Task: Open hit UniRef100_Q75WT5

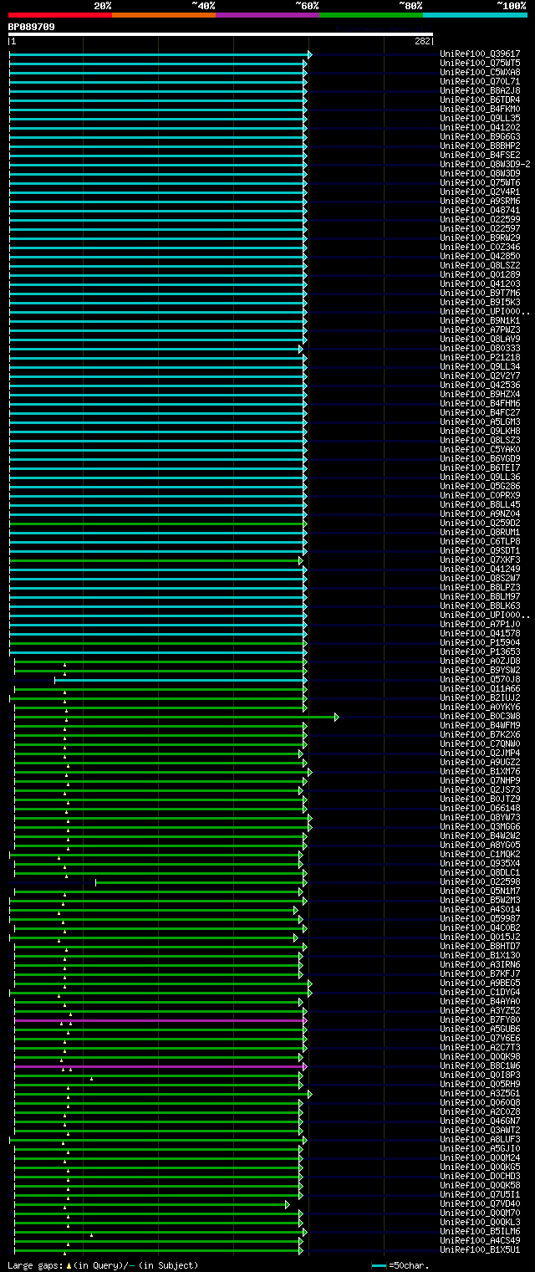Action: click(480, 64)
